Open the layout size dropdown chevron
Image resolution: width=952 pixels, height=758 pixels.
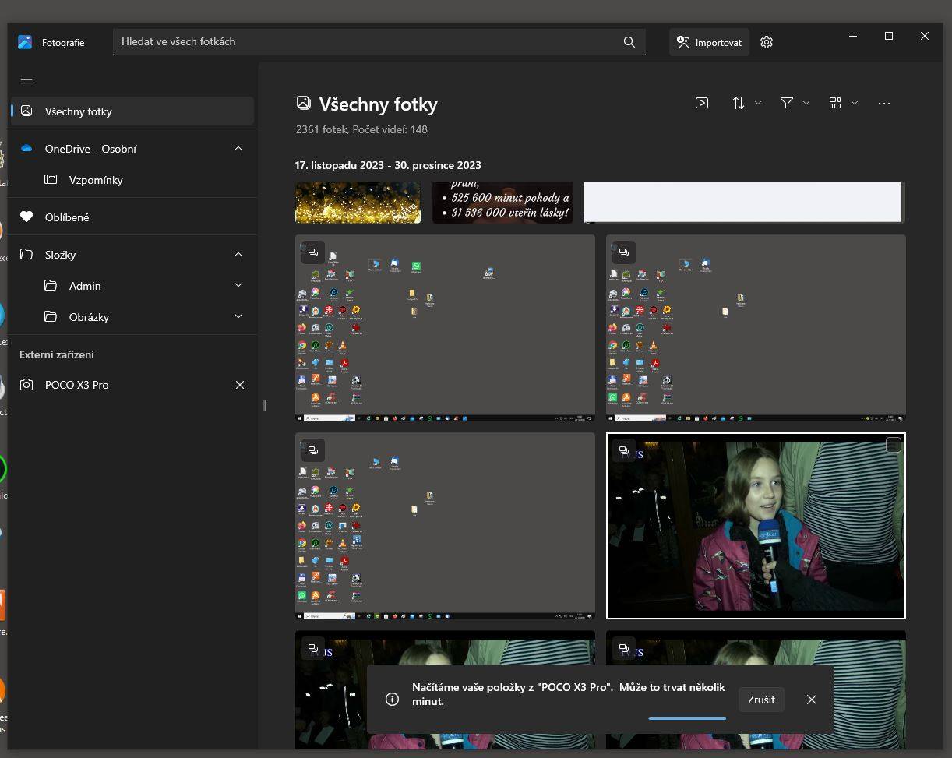(x=855, y=103)
